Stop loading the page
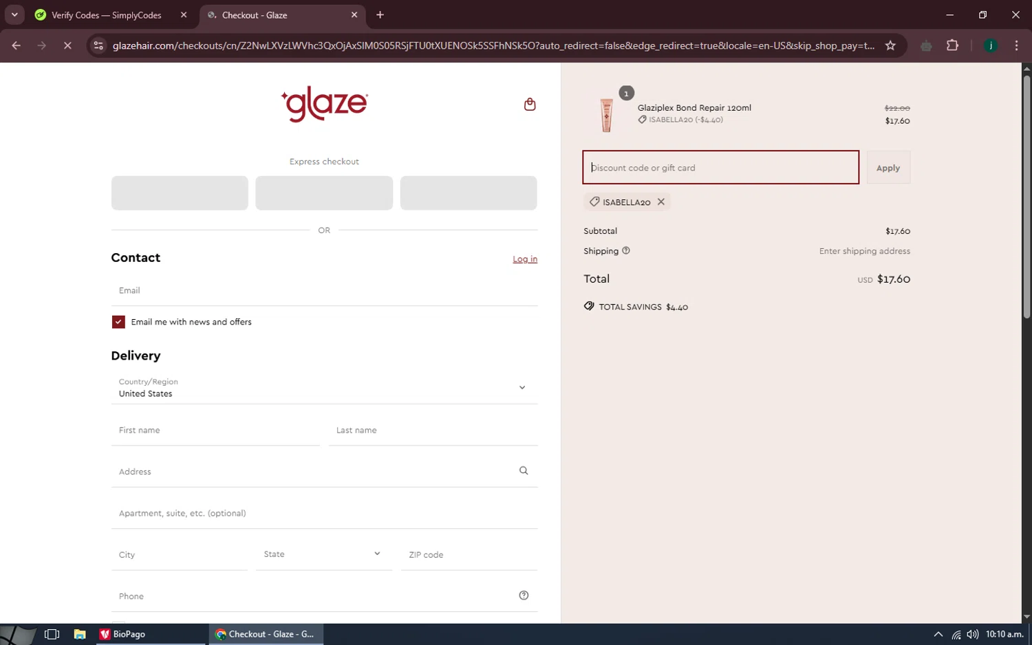1032x645 pixels. coord(67,45)
